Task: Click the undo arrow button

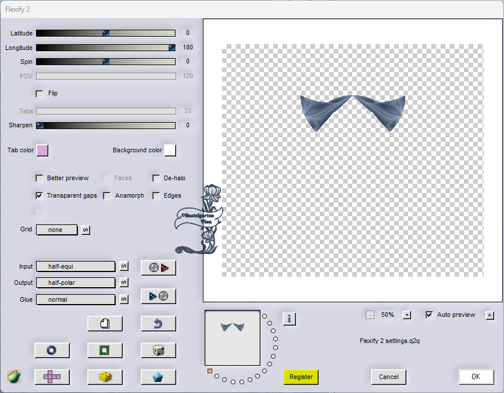Action: coord(158,323)
